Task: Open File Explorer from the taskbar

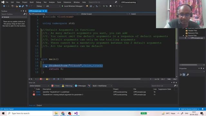Action: click(x=56, y=113)
